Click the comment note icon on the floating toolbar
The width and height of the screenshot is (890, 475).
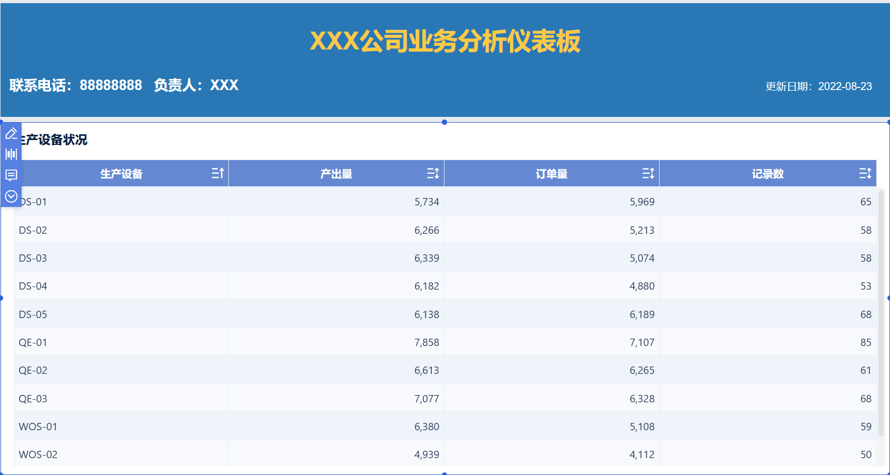pyautogui.click(x=11, y=175)
